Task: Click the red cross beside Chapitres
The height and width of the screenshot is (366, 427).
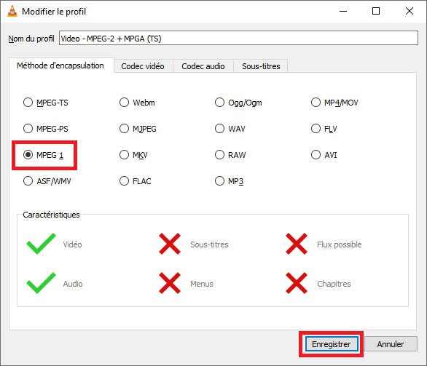Action: [x=297, y=283]
